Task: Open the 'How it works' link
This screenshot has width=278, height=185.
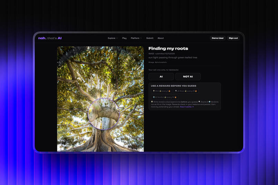Action: coord(187,107)
